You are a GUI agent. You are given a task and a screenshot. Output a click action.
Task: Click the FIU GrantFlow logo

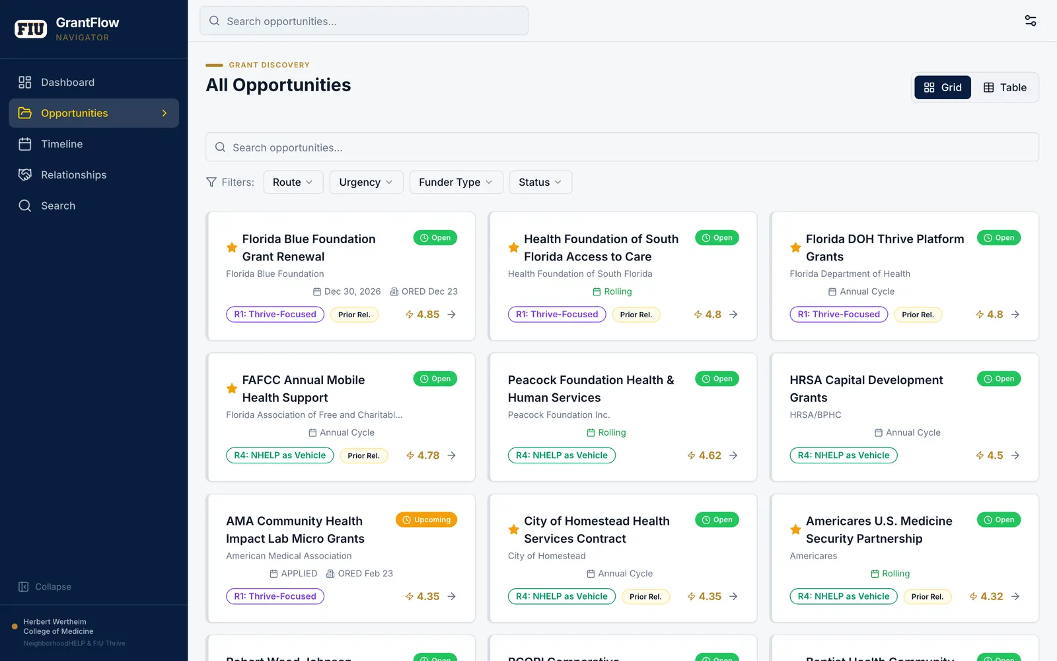click(x=30, y=28)
